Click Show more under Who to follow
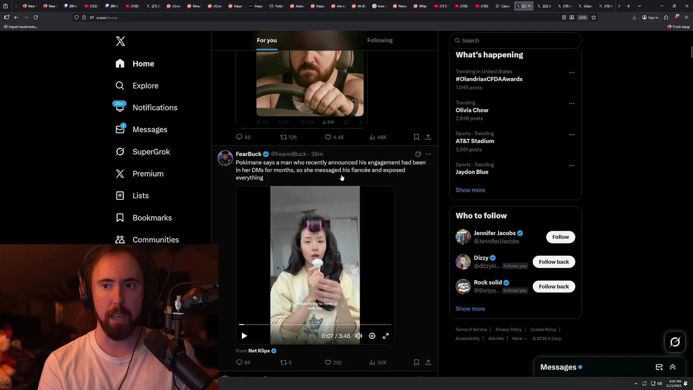The height and width of the screenshot is (390, 693). tap(470, 309)
